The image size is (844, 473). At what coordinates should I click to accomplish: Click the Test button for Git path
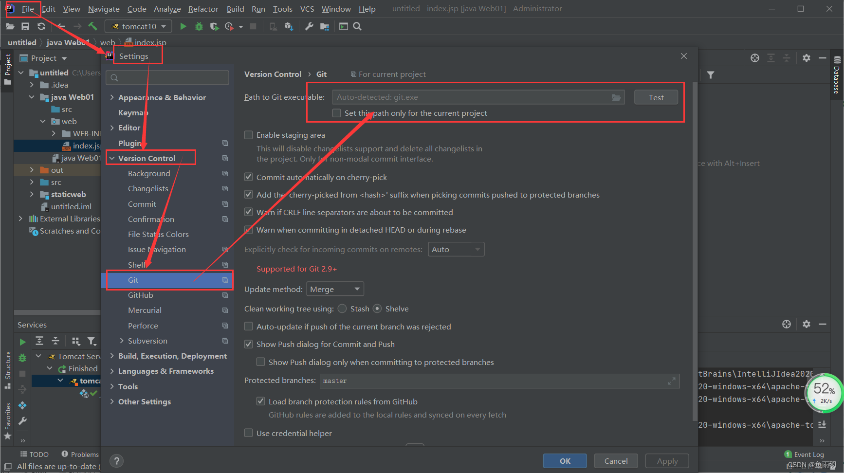(x=656, y=97)
